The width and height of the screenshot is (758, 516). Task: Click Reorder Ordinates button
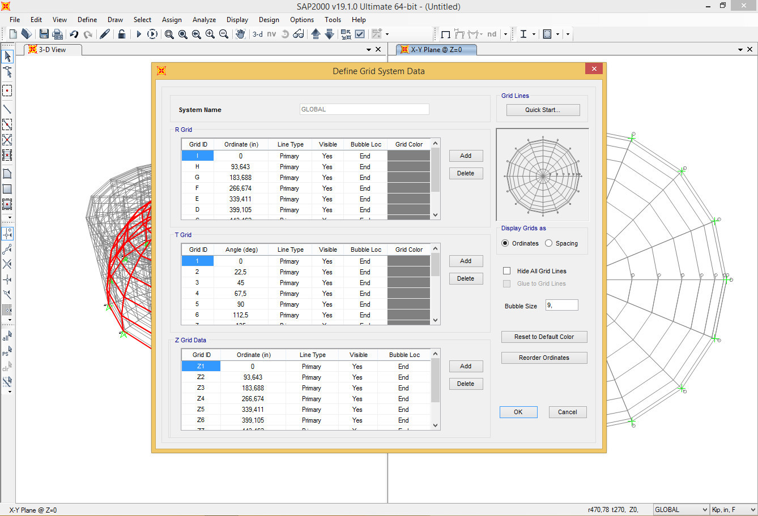544,358
